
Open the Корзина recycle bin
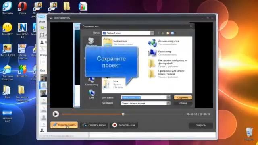point(249,134)
